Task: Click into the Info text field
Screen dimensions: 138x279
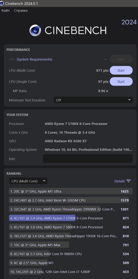Action: (x=88, y=159)
